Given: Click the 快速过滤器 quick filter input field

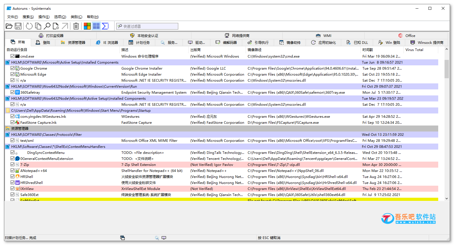Looking at the screenshot, I should coord(147,26).
